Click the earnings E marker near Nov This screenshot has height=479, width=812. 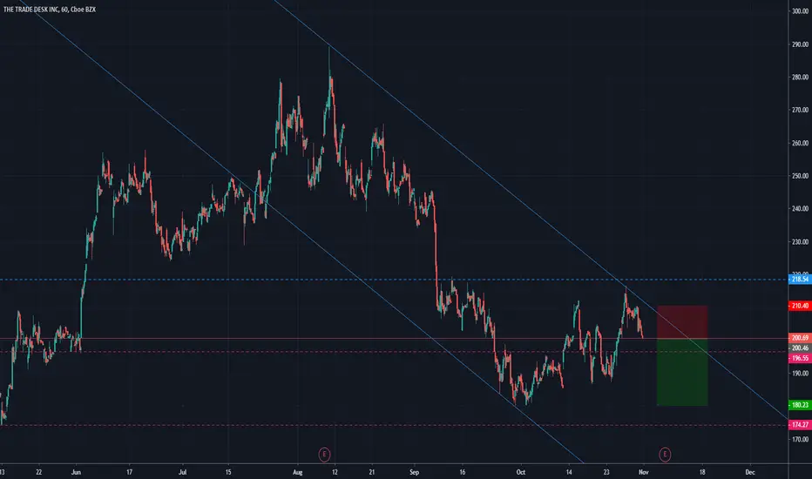[x=665, y=455]
